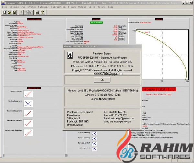Click the Surface Equipment cross box

(x=28, y=104)
